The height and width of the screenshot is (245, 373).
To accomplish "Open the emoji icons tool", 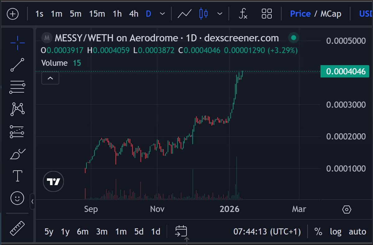I will (17, 198).
